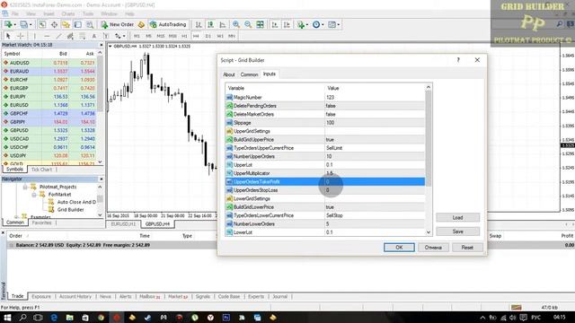Open the Help menu
The height and width of the screenshot is (323, 575).
click(x=129, y=13)
